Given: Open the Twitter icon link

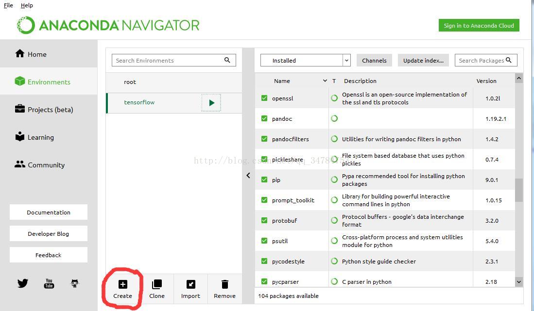Looking at the screenshot, I should pyautogui.click(x=23, y=283).
